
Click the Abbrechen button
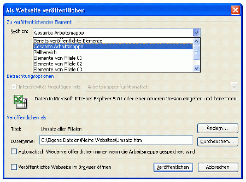pyautogui.click(x=217, y=167)
